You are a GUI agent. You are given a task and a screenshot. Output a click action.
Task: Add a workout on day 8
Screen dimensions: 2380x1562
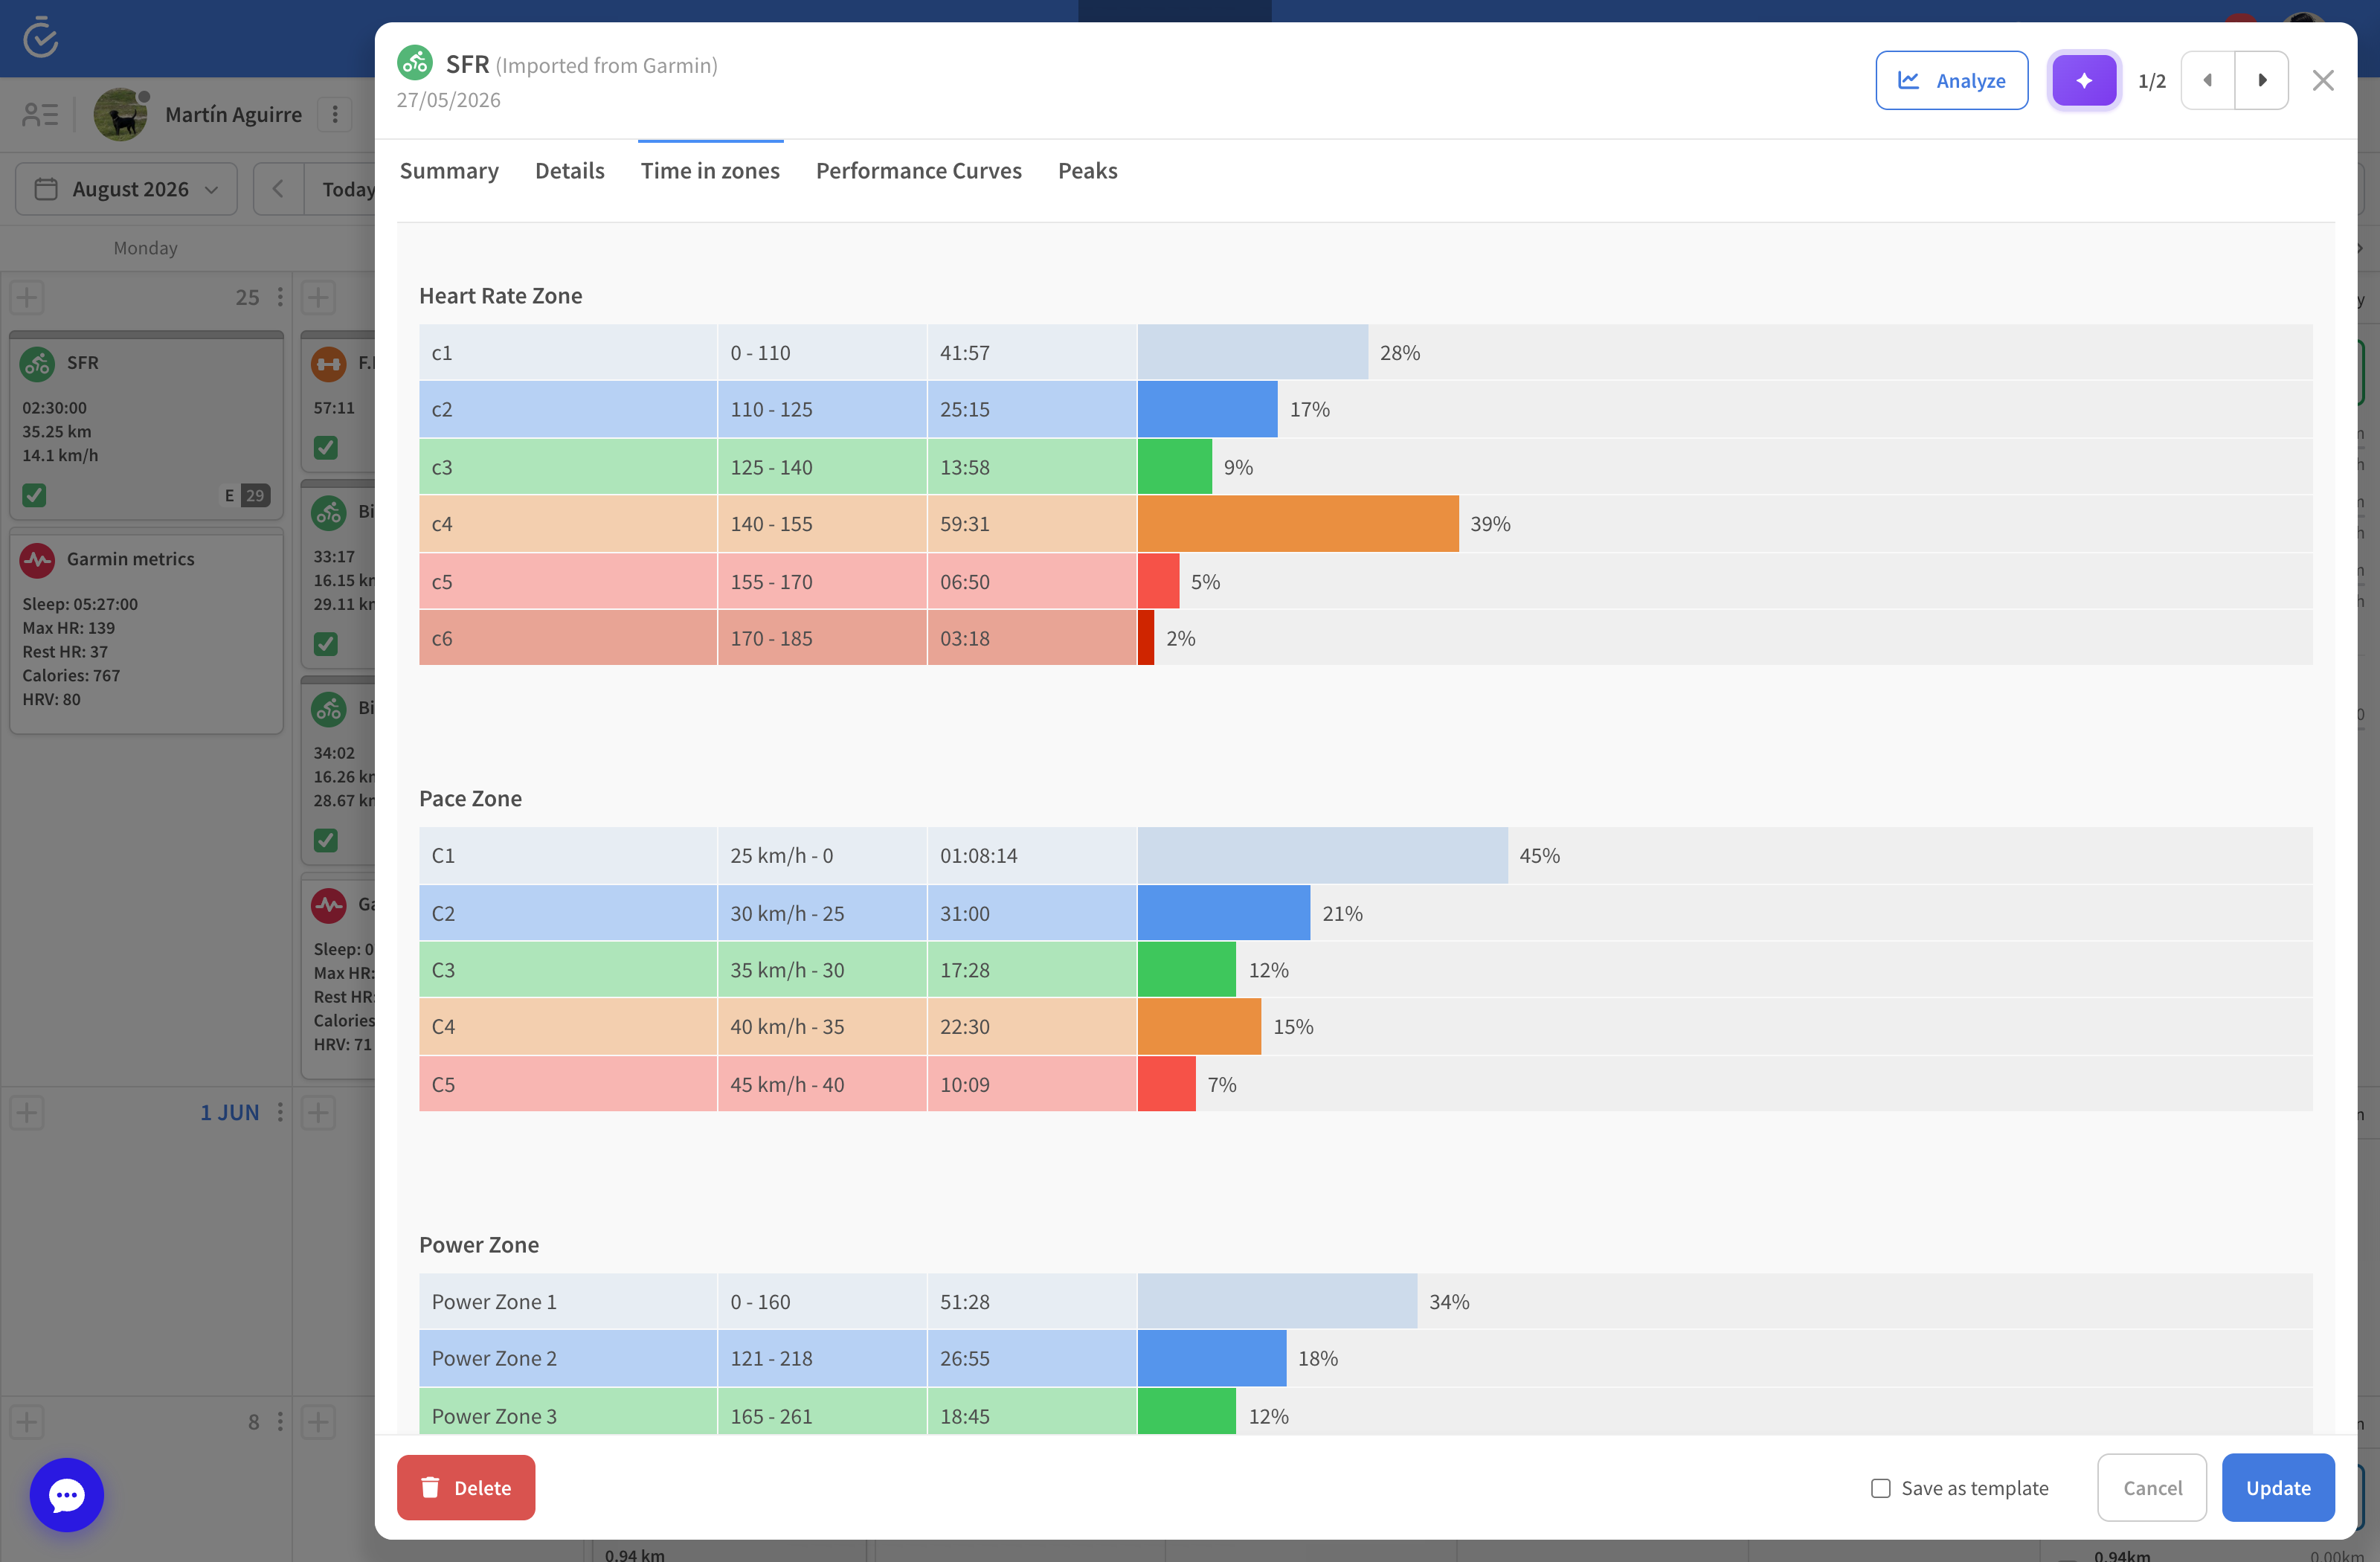(x=28, y=1422)
